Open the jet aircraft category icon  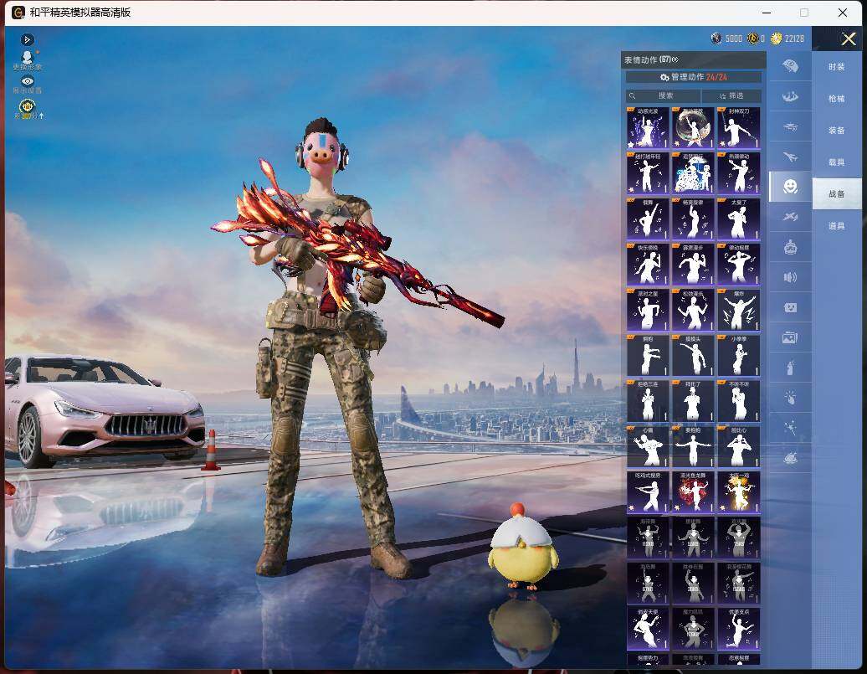pos(790,157)
